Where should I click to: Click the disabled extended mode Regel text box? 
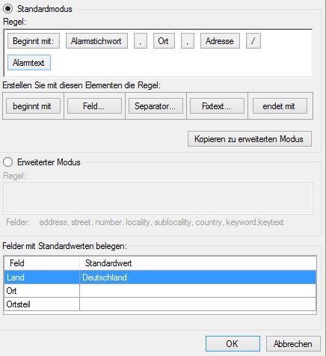[x=158, y=198]
